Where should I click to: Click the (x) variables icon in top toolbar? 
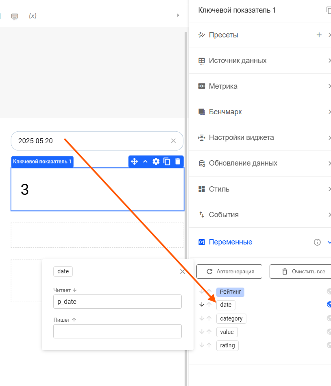[x=33, y=16]
